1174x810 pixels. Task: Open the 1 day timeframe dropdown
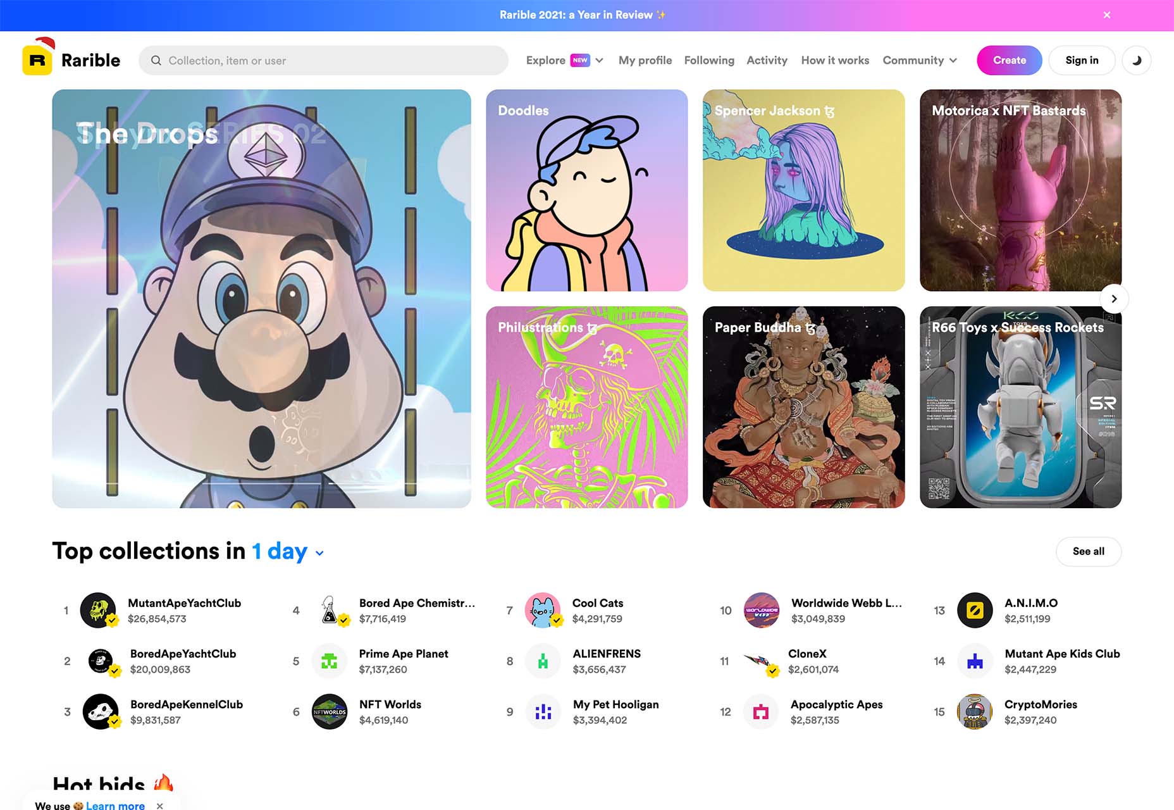coord(288,551)
